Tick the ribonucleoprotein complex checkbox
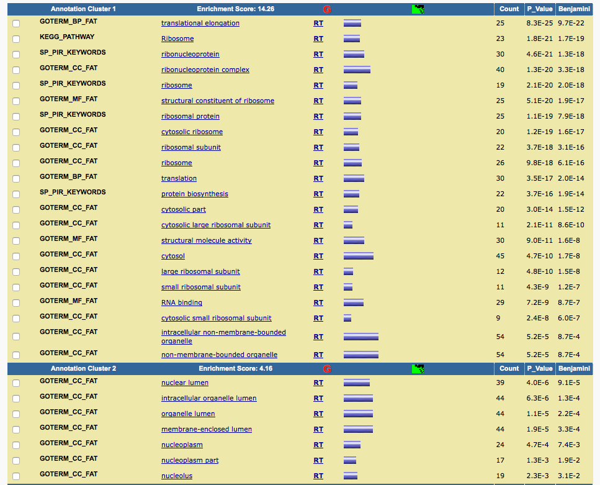Viewport: 600px width, 485px height. [16, 70]
